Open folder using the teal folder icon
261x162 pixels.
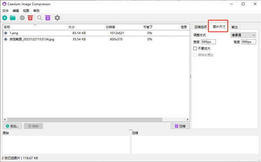(x=13, y=18)
